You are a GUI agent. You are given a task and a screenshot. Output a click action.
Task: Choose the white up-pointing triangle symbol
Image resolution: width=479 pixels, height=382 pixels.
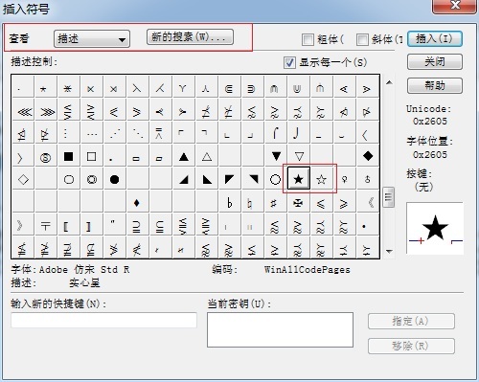pos(207,156)
